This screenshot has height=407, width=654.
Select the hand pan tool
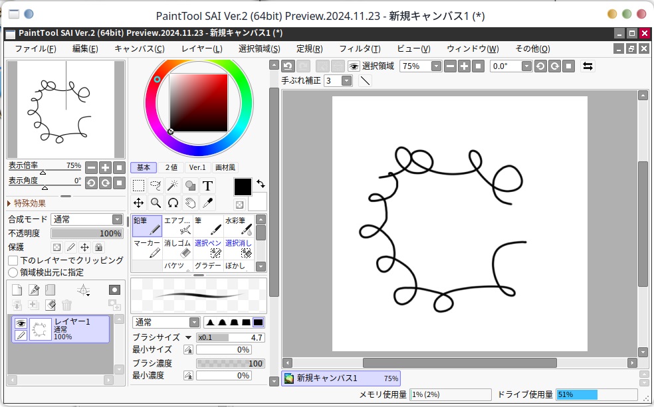click(x=190, y=203)
